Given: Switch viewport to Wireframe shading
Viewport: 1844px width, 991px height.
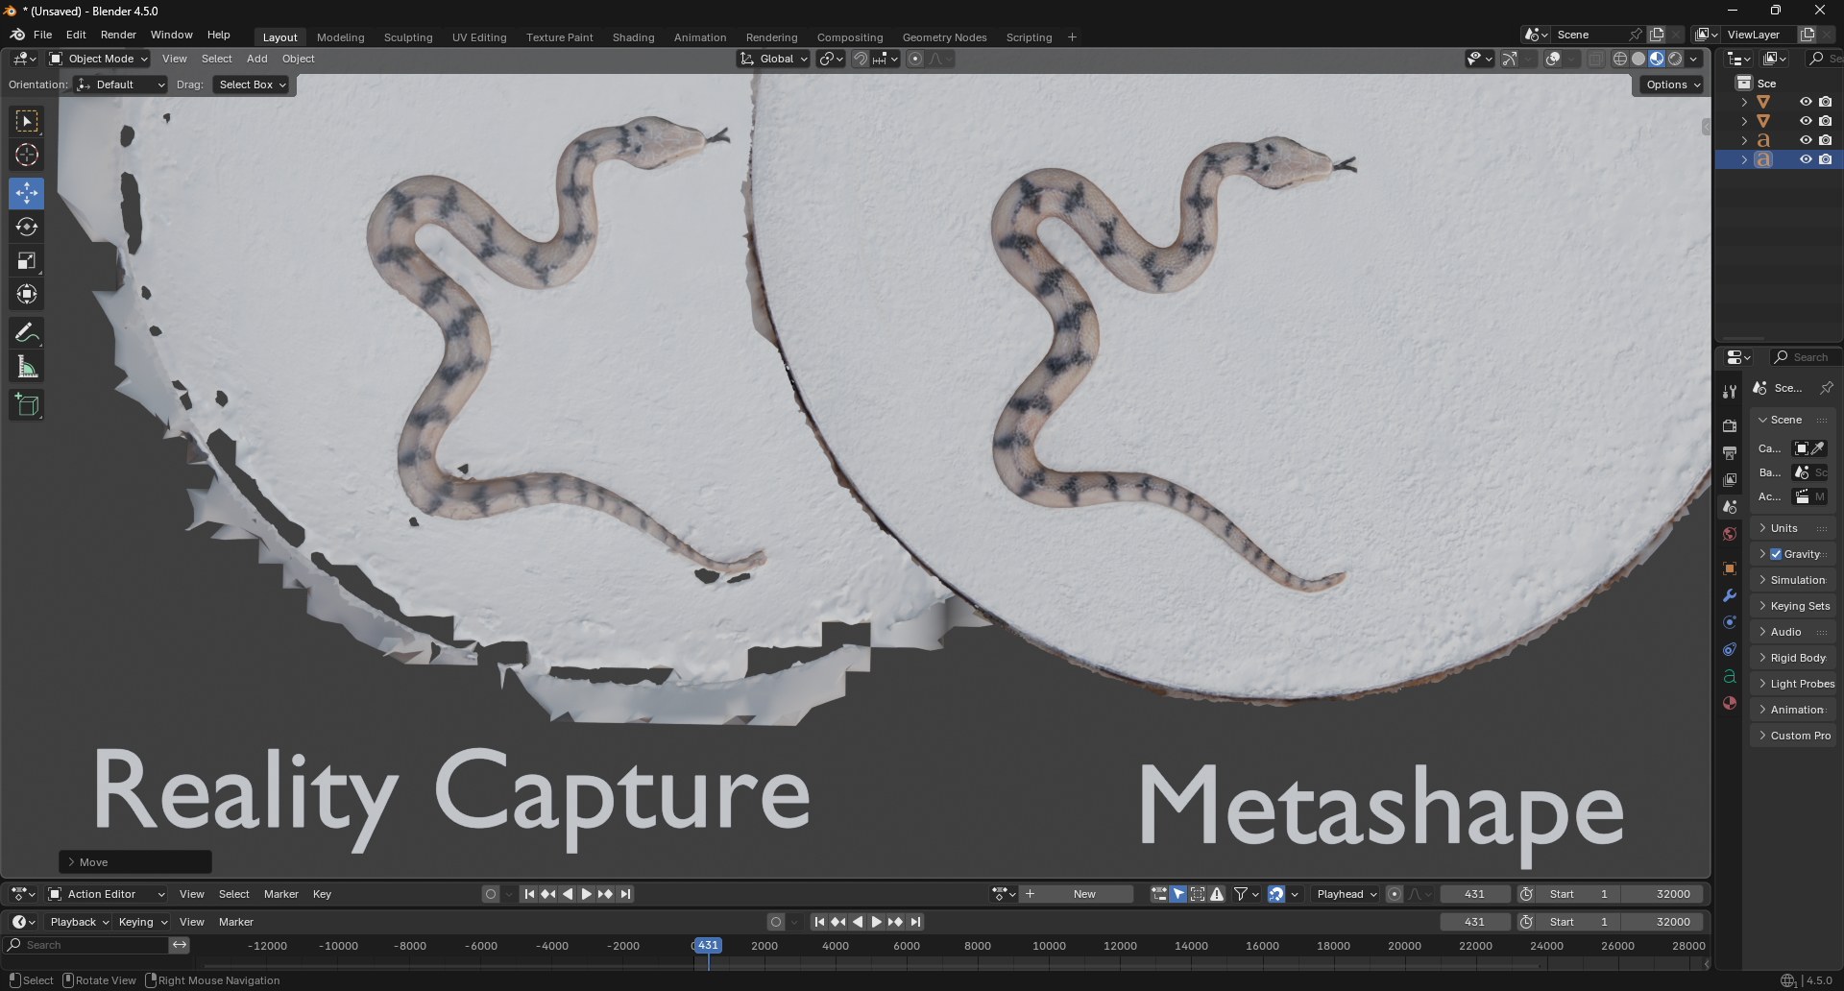Looking at the screenshot, I should (x=1620, y=59).
